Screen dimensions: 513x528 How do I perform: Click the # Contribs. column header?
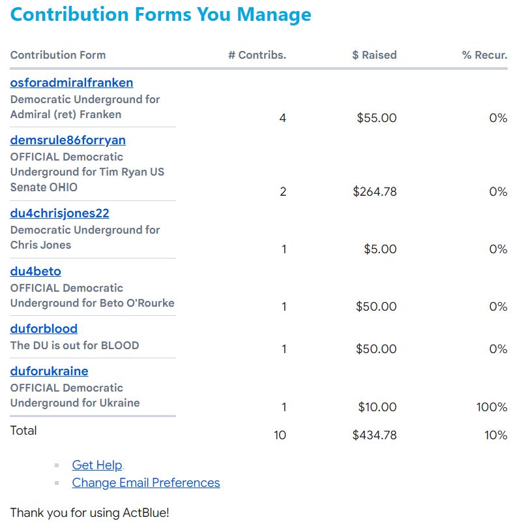pyautogui.click(x=257, y=55)
